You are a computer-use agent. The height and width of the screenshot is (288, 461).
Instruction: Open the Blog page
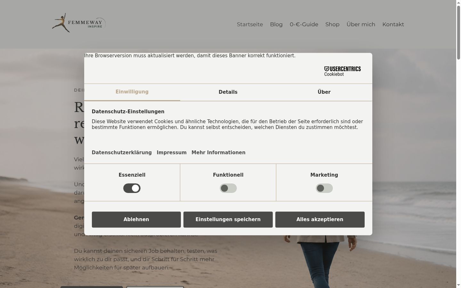(276, 24)
